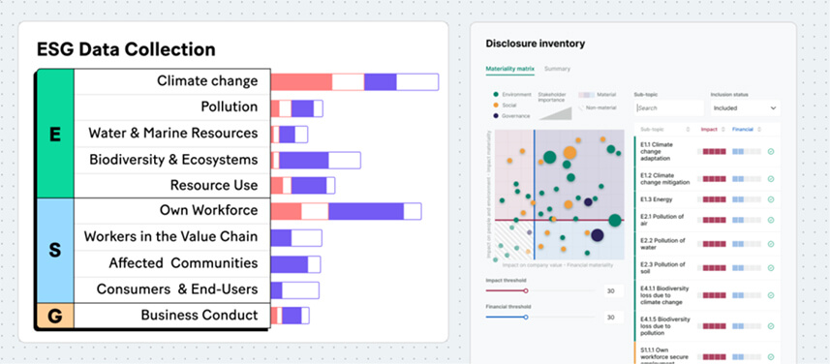Open the Inclusion status dropdown
The height and width of the screenshot is (364, 830).
(745, 107)
